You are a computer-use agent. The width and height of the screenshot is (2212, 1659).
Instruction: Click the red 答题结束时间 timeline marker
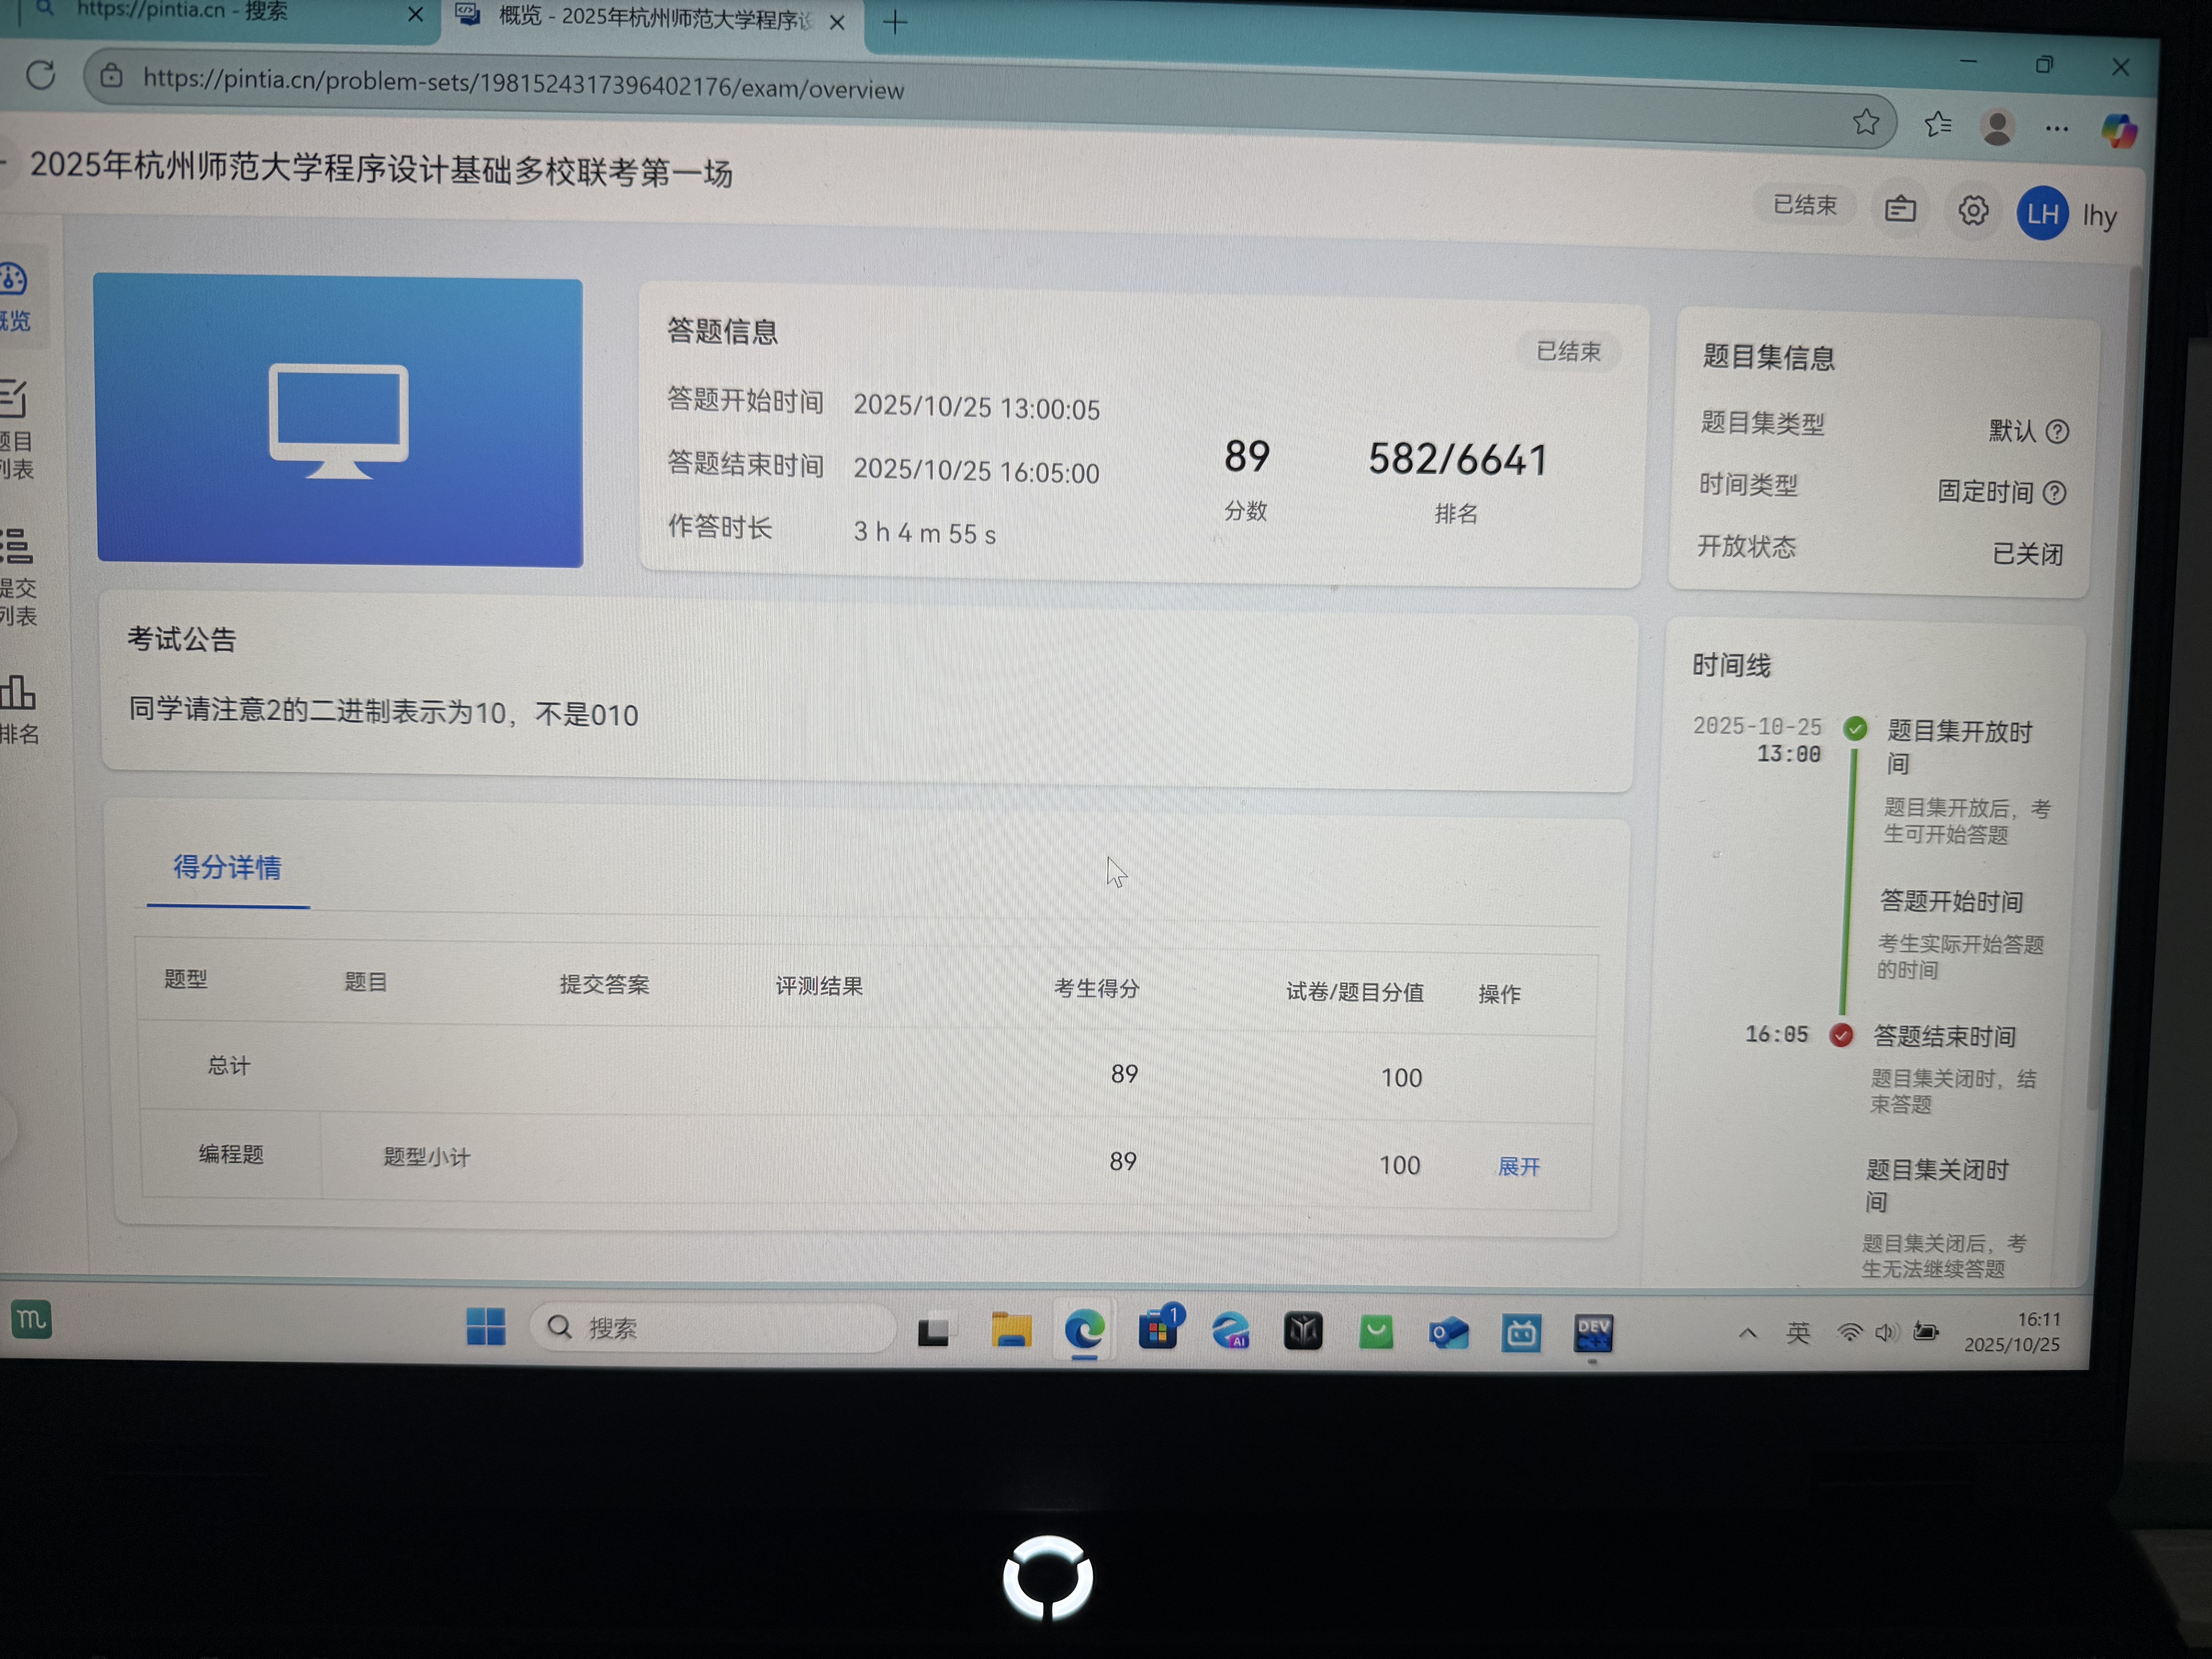[1841, 1035]
